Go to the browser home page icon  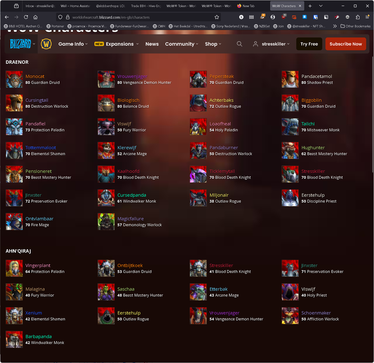[35, 17]
